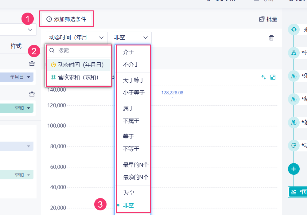Click the 搜索 field search box

(82, 51)
